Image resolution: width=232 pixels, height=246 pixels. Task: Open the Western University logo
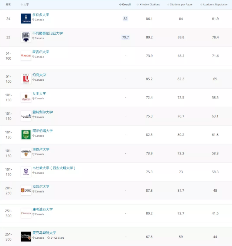point(26,172)
